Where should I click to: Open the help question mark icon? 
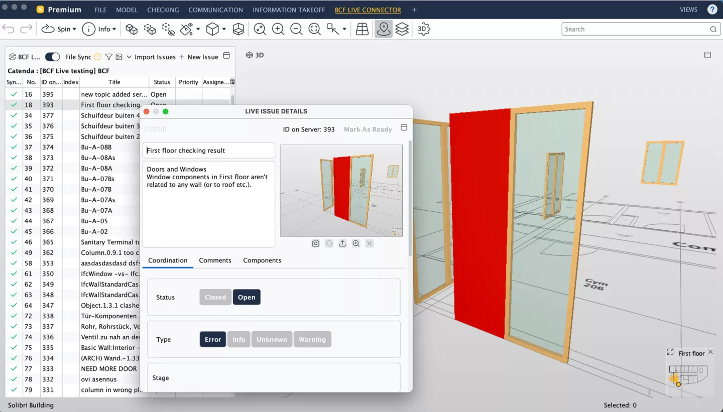tap(712, 10)
